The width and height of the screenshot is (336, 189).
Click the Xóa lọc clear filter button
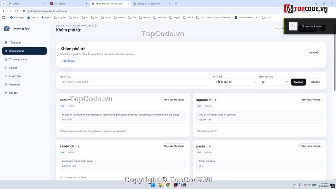[315, 82]
